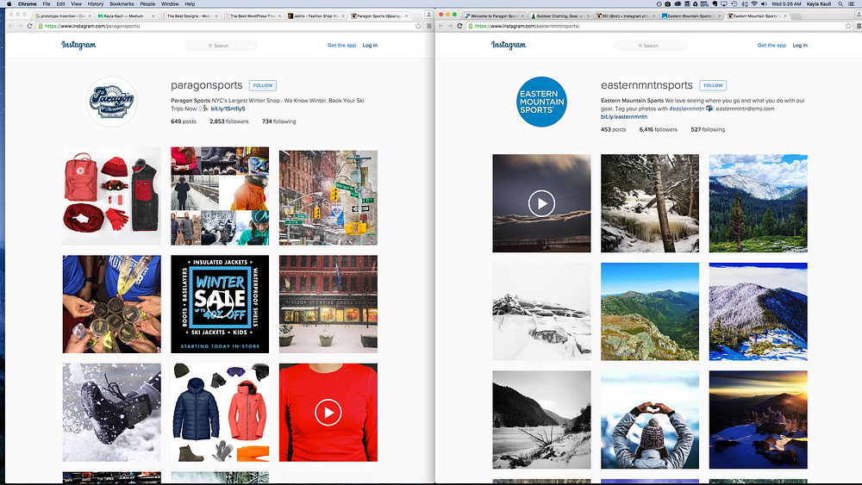
Task: Switch to the 'Jakiro - Fashion Shop' tab
Action: [315, 16]
